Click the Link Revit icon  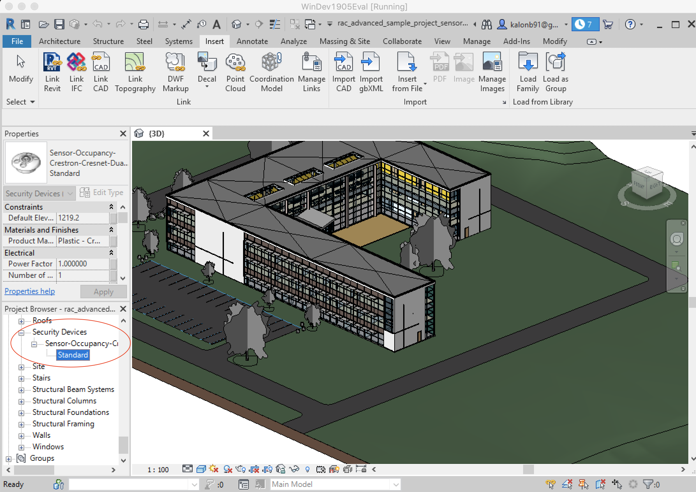click(x=52, y=72)
